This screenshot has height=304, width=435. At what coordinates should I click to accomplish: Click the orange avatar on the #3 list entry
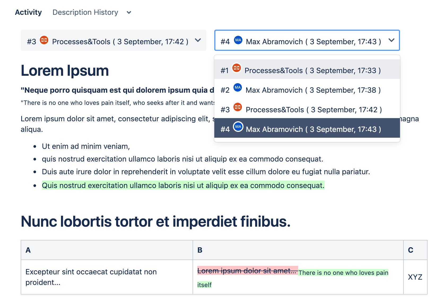(x=238, y=107)
